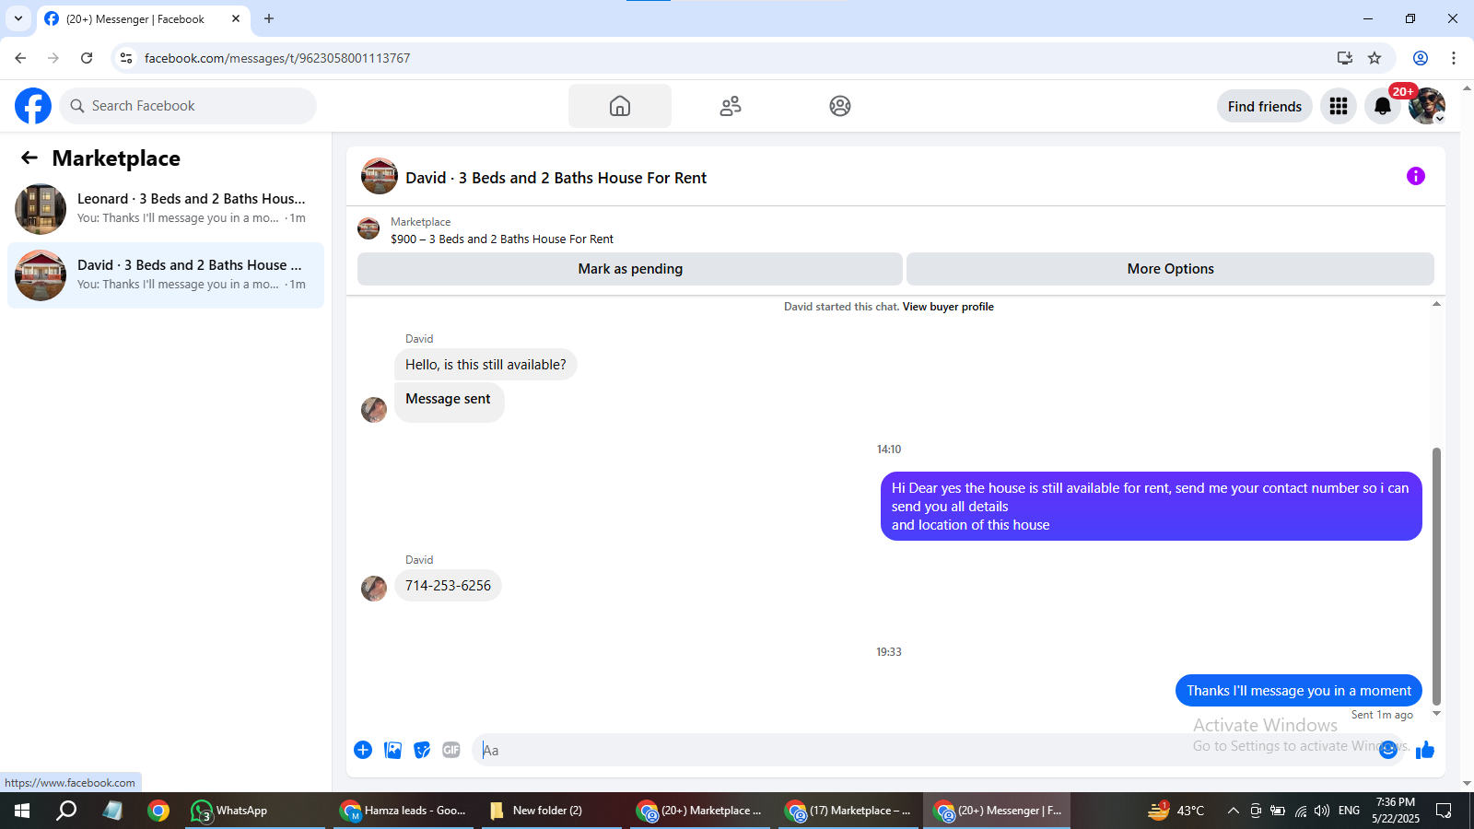Bookmark this page with the star

(1375, 58)
